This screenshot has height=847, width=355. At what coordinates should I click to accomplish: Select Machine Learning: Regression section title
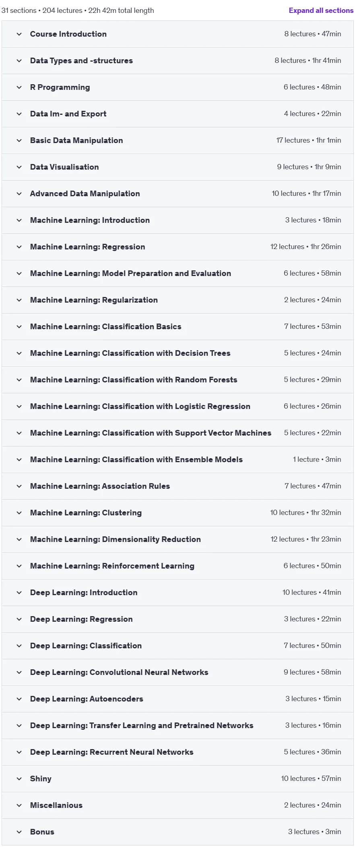(87, 247)
